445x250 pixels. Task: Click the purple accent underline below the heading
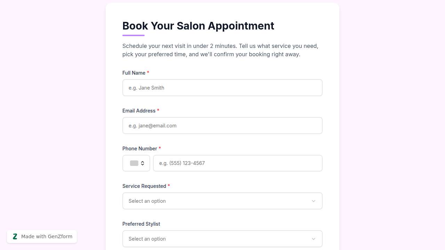[133, 35]
